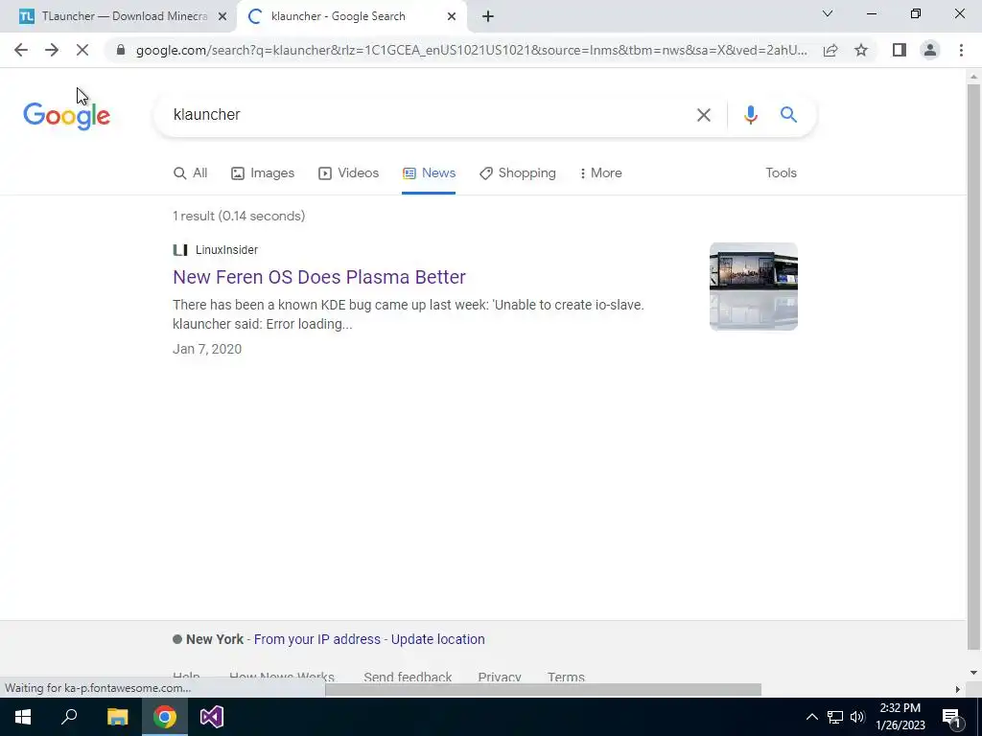Click the vertical scrollbar
This screenshot has height=736, width=982.
pyautogui.click(x=973, y=367)
